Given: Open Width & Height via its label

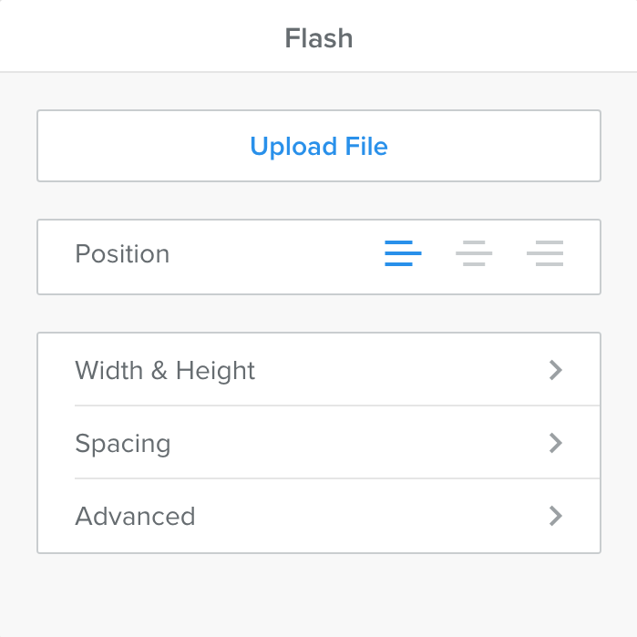Looking at the screenshot, I should click(x=165, y=371).
